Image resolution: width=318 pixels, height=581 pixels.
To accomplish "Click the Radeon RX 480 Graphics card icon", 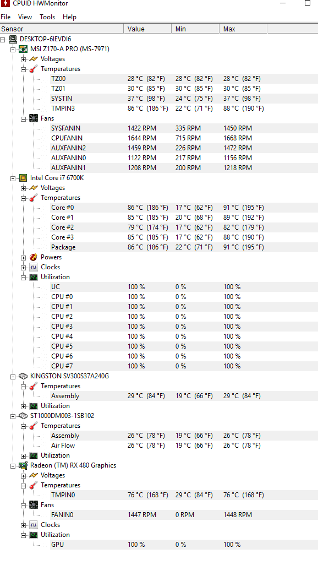I will pyautogui.click(x=23, y=465).
